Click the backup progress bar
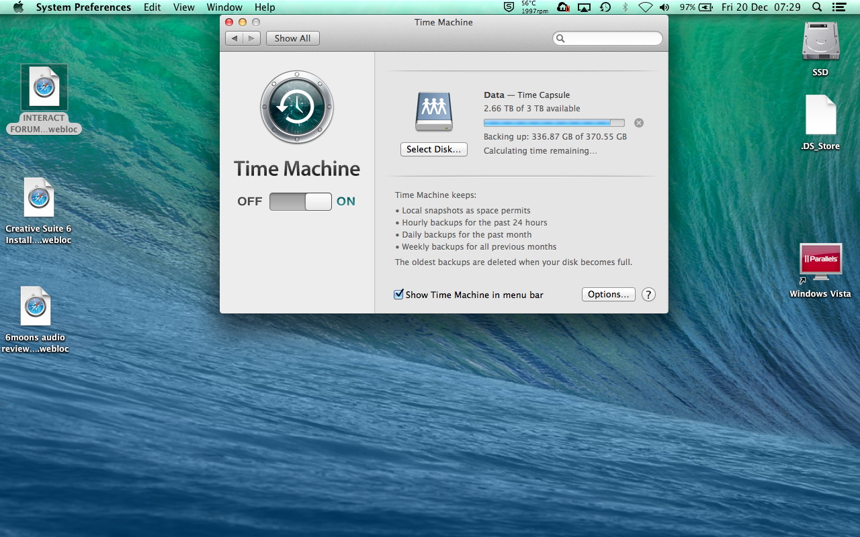The height and width of the screenshot is (537, 860). [554, 122]
